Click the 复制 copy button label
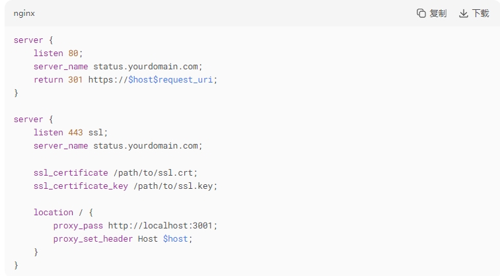The height and width of the screenshot is (276, 500). [x=438, y=13]
